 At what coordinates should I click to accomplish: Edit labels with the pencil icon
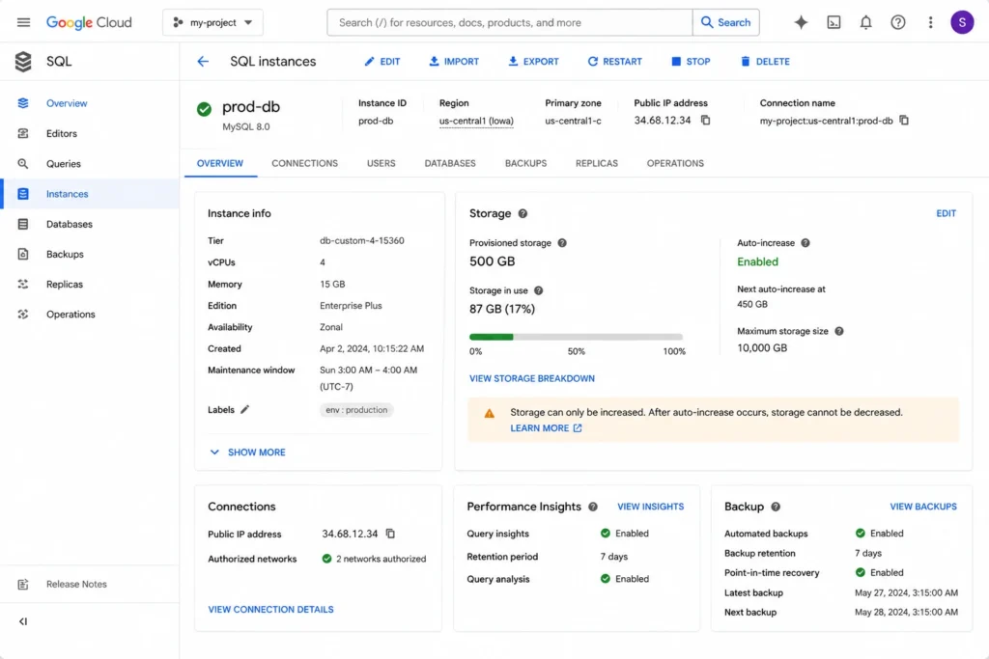[x=244, y=409]
